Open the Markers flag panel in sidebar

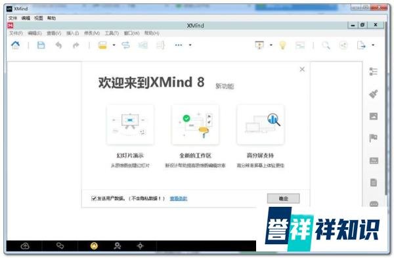tap(374, 138)
